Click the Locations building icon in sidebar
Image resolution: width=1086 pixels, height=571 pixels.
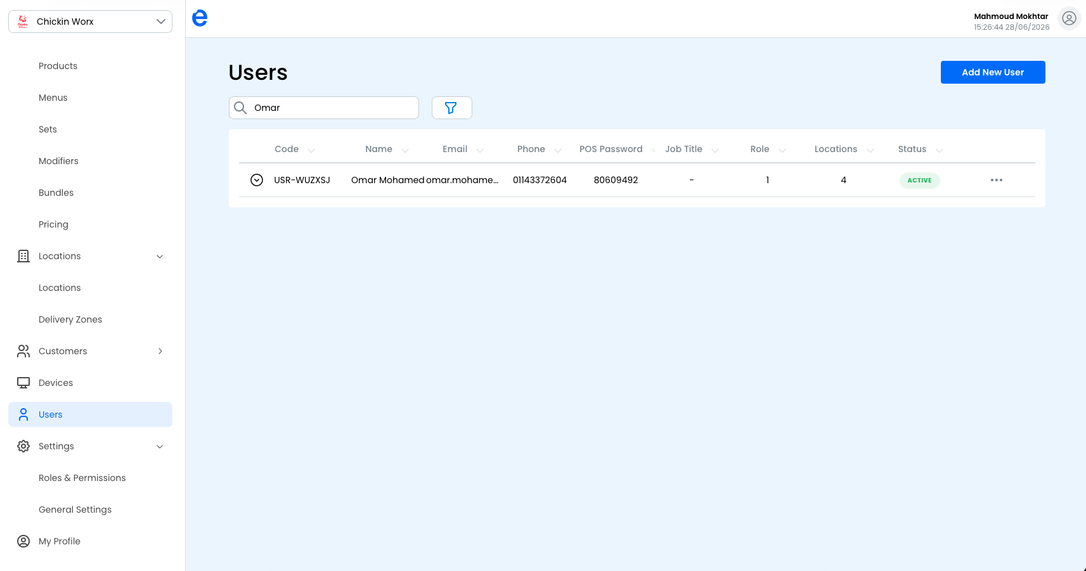pyautogui.click(x=23, y=256)
